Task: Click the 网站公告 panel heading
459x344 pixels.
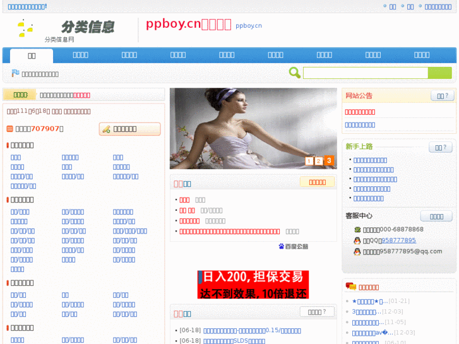Action: [x=359, y=96]
